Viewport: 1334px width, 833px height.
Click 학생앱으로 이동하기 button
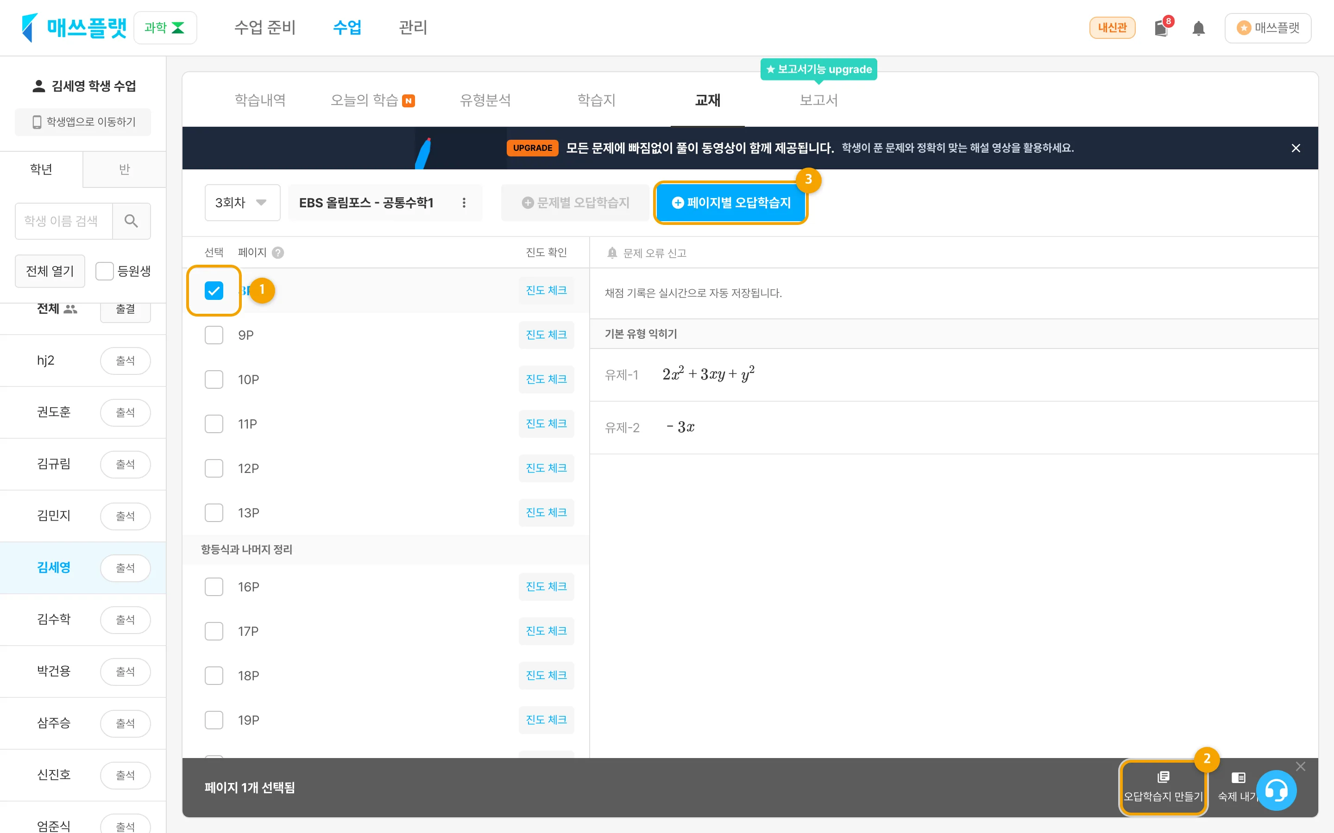[x=83, y=122]
